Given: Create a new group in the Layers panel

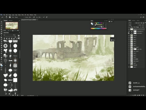Looking at the screenshot, I should tap(139, 95).
